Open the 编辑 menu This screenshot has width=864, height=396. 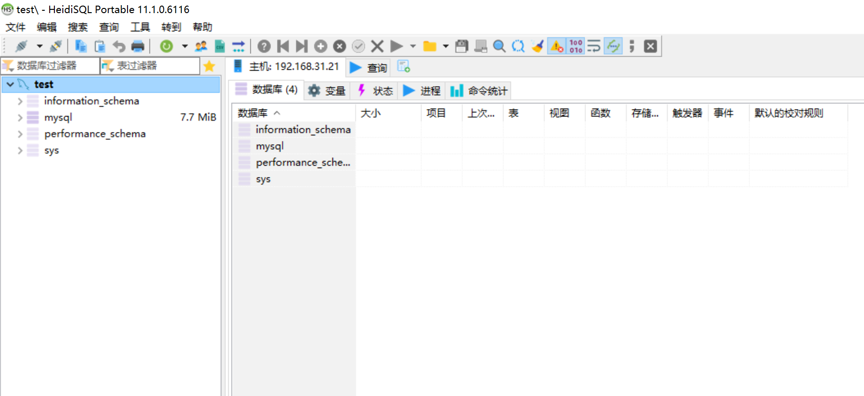47,27
